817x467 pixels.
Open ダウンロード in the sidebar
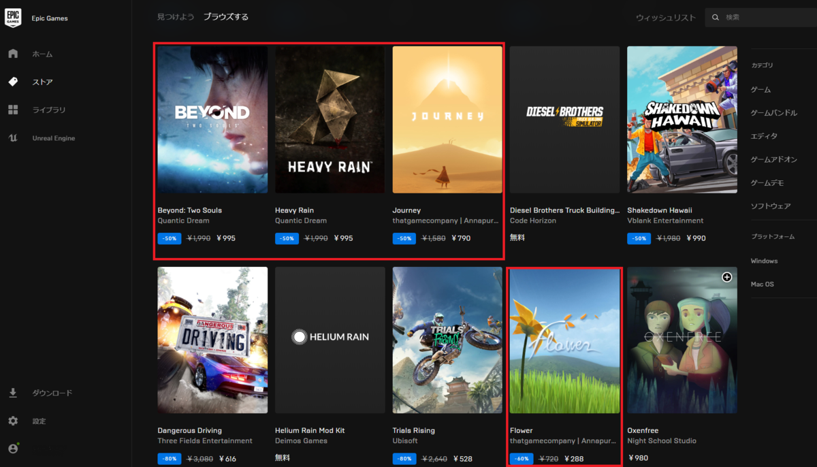pyautogui.click(x=52, y=393)
